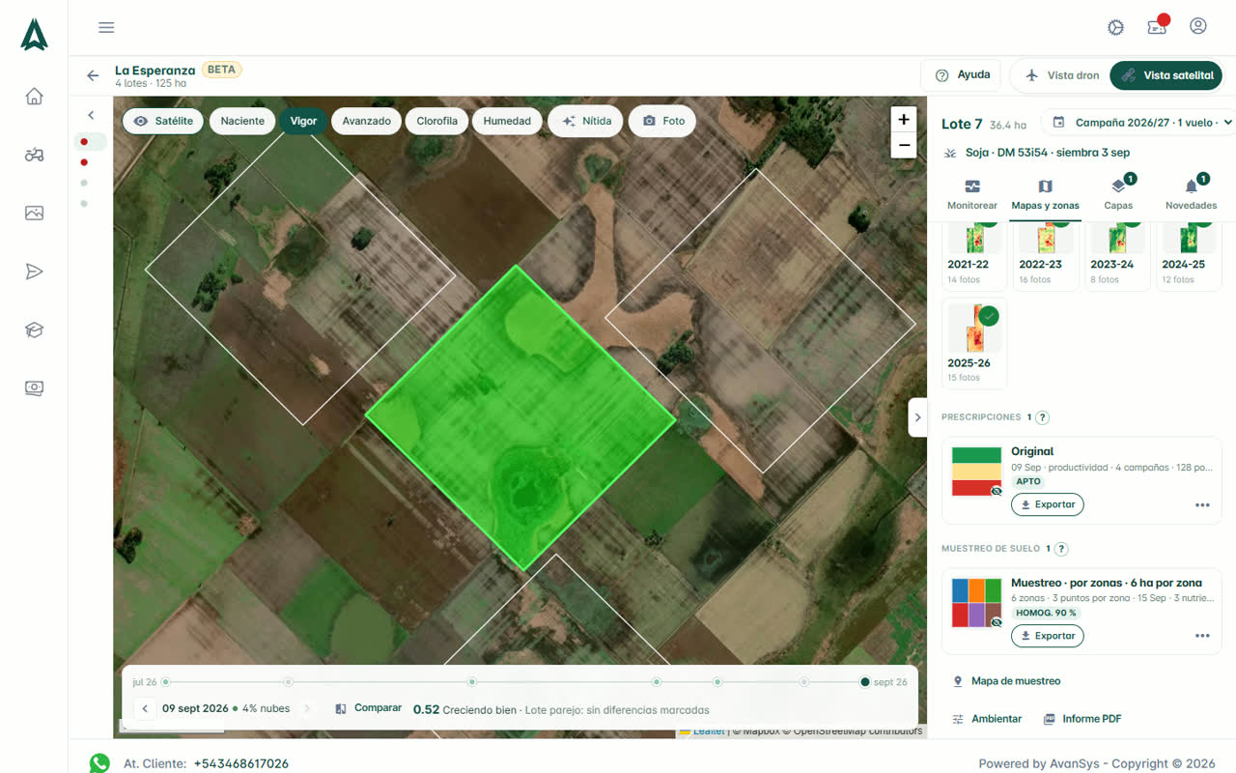Select the Naciente map layer

[242, 121]
